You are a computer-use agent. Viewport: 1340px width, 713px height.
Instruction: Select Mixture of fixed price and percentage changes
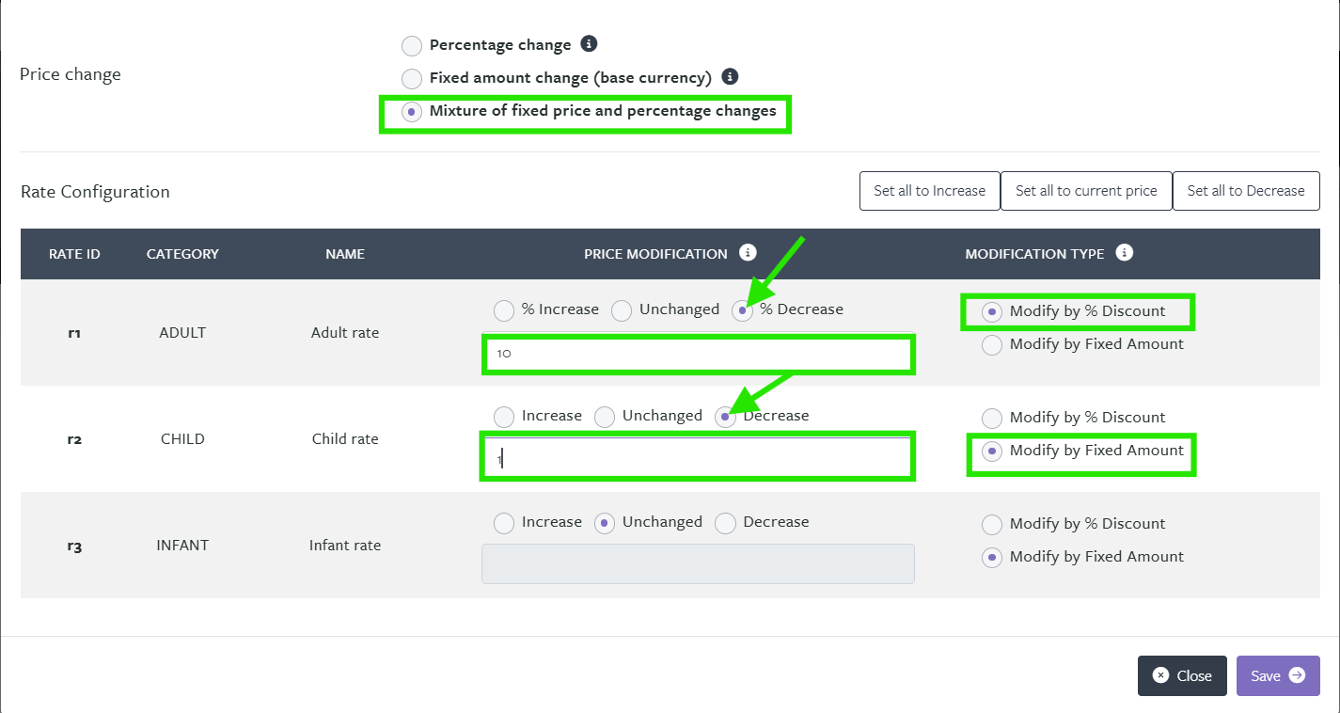pyautogui.click(x=412, y=111)
